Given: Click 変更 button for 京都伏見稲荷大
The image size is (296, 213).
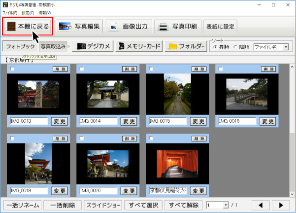Looking at the screenshot, I should pos(198,191).
